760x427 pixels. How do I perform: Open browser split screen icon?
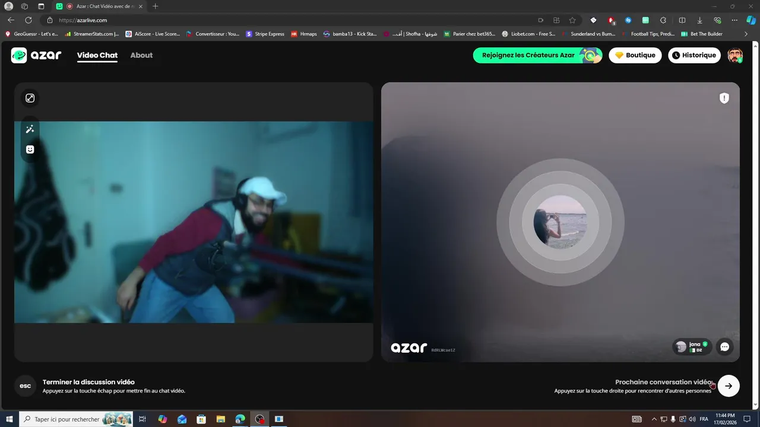(x=682, y=20)
